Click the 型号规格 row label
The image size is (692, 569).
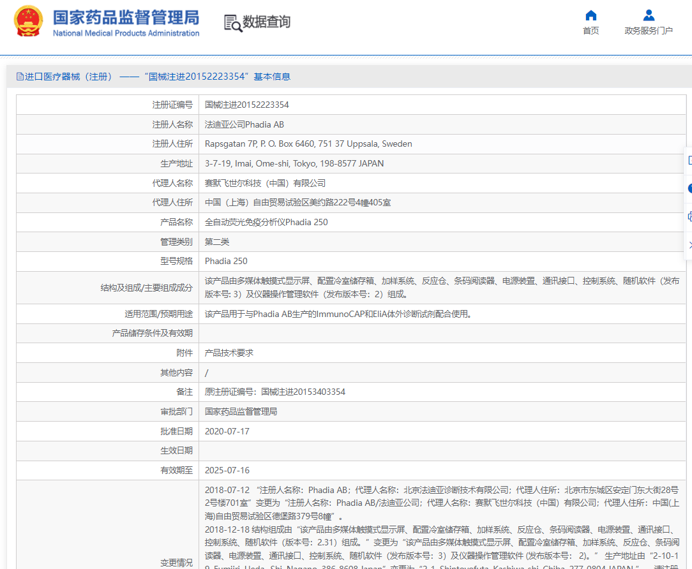click(177, 262)
